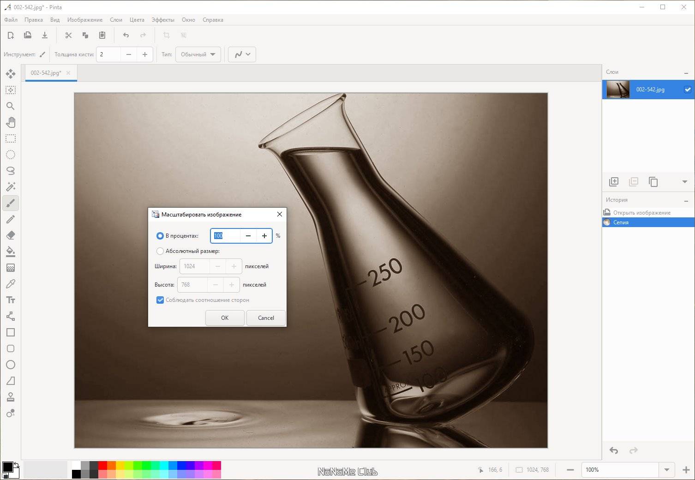Select the Clone Stamp tool
Viewport: 695px width, 480px height.
(11, 397)
